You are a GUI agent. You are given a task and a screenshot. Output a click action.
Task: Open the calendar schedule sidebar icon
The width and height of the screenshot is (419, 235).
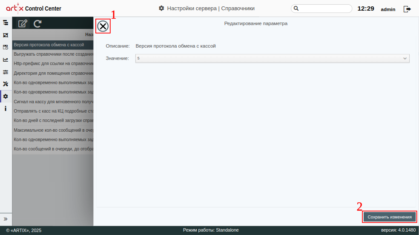click(6, 47)
